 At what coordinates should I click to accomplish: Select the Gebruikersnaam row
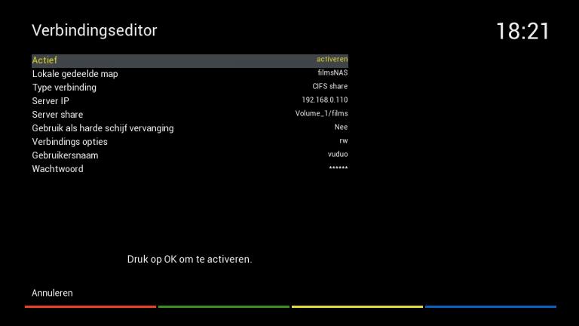pyautogui.click(x=190, y=155)
